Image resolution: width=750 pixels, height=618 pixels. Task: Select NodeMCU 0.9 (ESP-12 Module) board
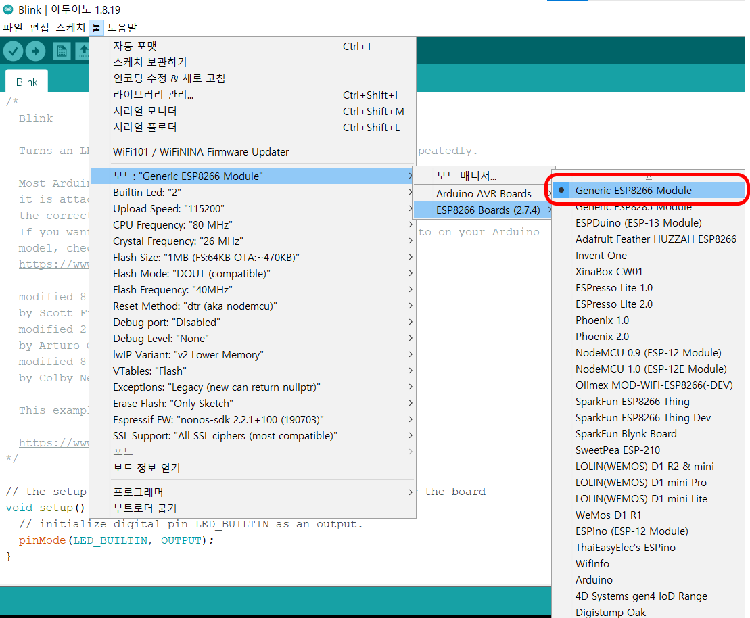point(649,353)
